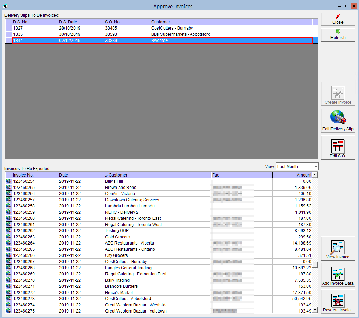This screenshot has width=359, height=318.
Task: Click globe icon for invoice 123460258
Action: pyautogui.click(x=9, y=206)
